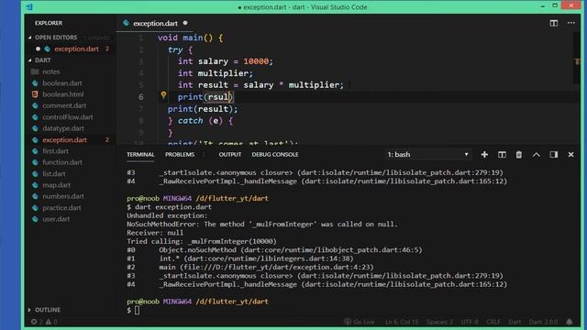Open list.dart file

[54, 174]
